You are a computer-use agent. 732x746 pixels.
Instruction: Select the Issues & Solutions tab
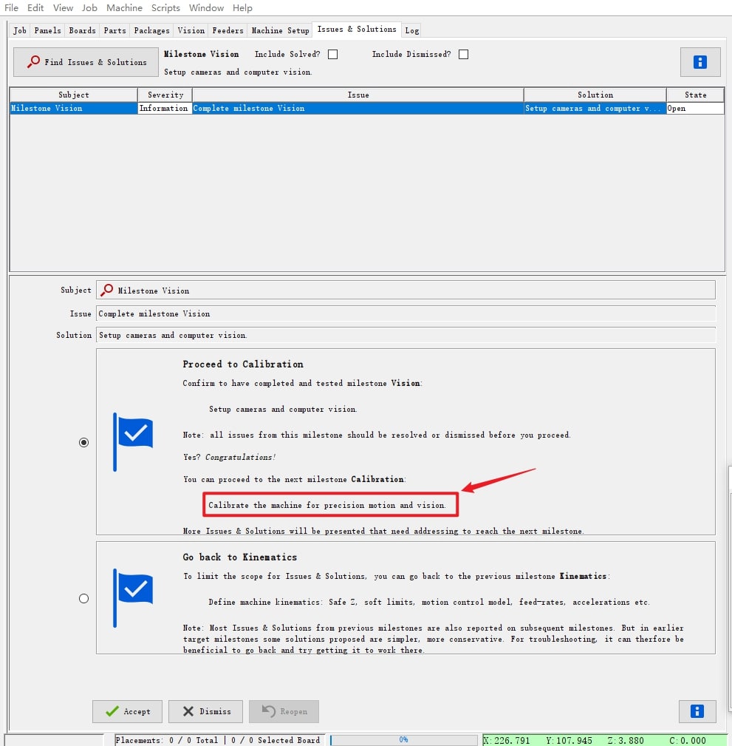pos(357,29)
